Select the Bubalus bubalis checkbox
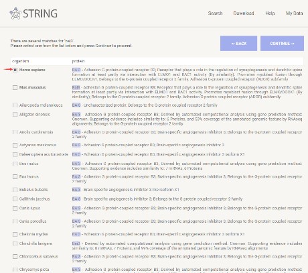Screen dimensions: 308x273 pyautogui.click(x=15, y=190)
